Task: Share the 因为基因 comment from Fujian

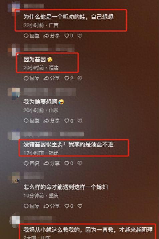Action: (x=52, y=78)
